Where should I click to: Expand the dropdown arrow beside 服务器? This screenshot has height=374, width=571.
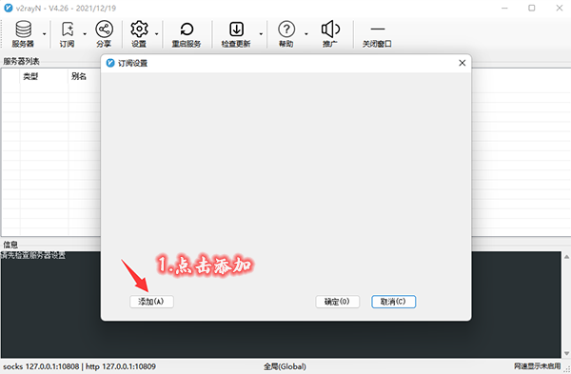click(x=45, y=34)
